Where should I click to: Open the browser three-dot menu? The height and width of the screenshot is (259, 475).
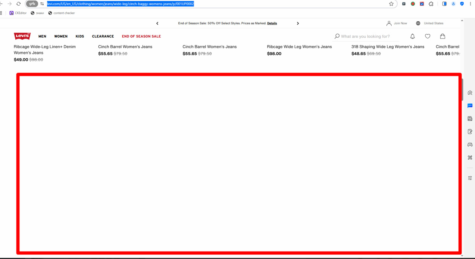point(471,4)
